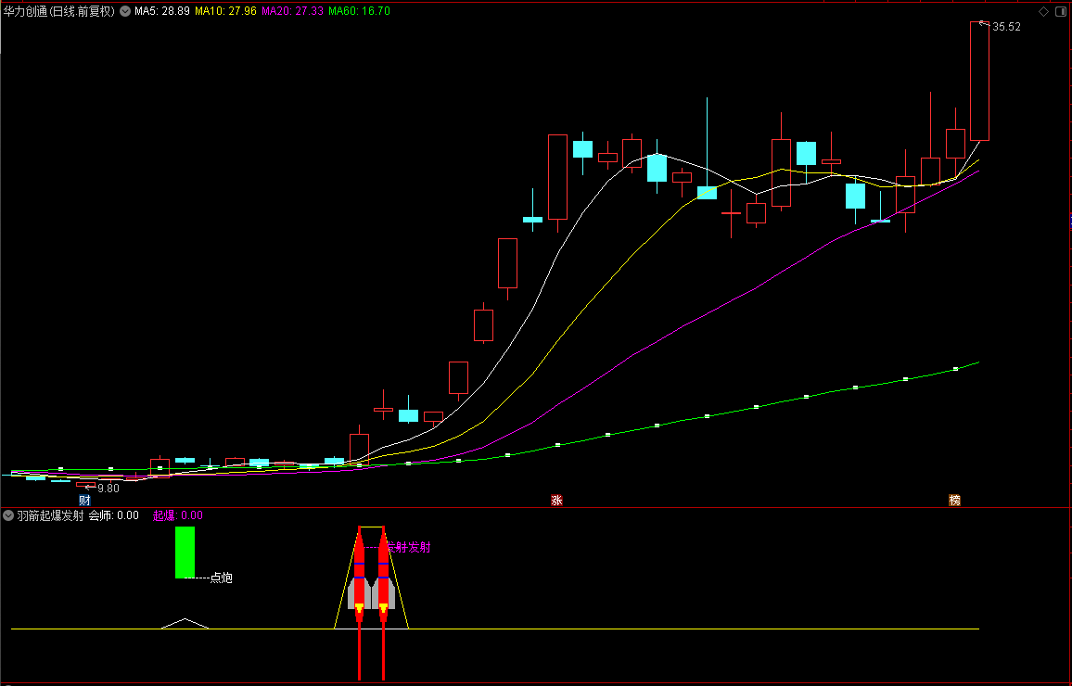Click the 35.52 high price label
Image resolution: width=1072 pixels, height=686 pixels.
click(x=1006, y=27)
